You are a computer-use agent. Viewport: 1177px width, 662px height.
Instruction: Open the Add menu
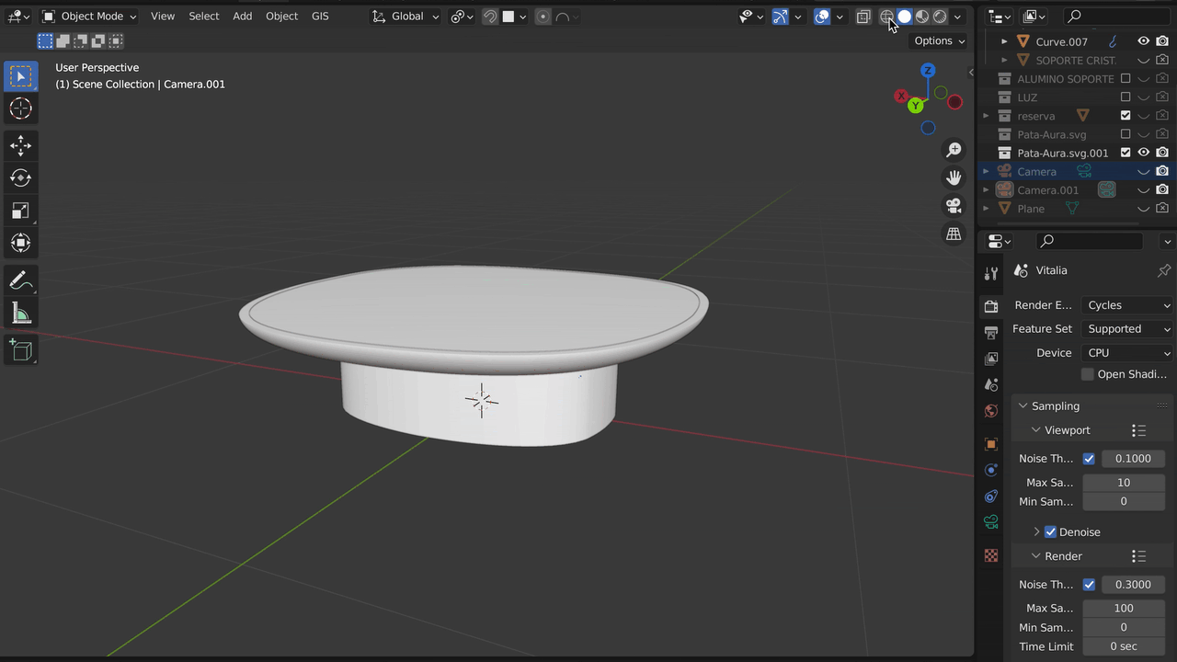pyautogui.click(x=242, y=16)
